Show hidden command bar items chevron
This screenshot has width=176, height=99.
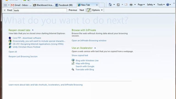coord(174,3)
